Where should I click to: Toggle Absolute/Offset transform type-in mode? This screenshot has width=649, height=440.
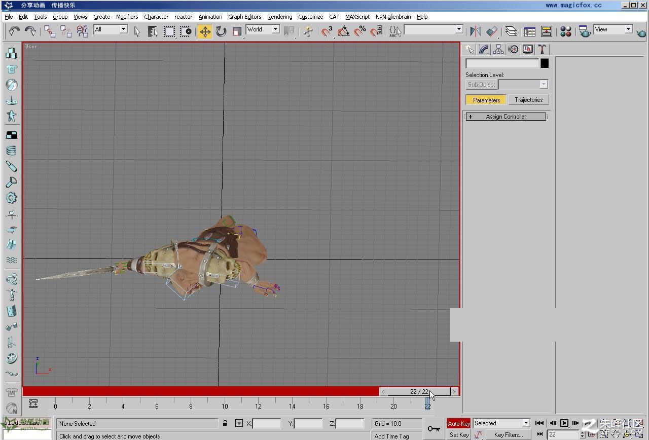coord(239,423)
